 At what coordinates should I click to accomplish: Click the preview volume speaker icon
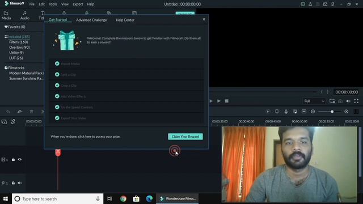coord(348,101)
